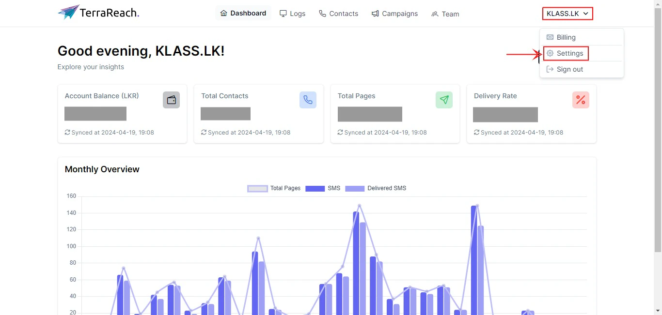Click the Total Pages card label

tap(357, 96)
